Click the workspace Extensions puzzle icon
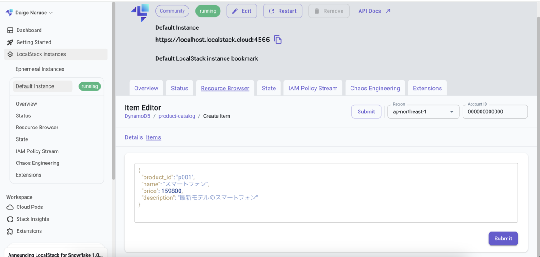 point(10,231)
